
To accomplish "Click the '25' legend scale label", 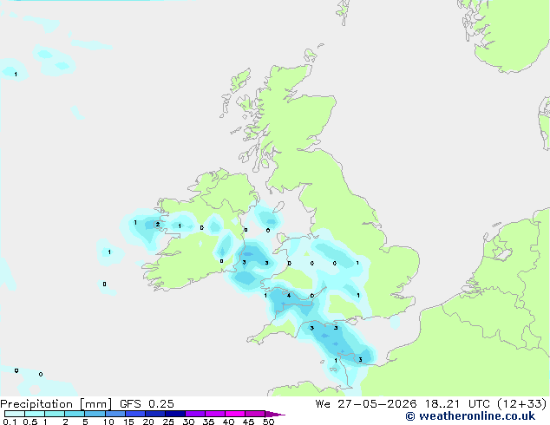I will pyautogui.click(x=168, y=422).
